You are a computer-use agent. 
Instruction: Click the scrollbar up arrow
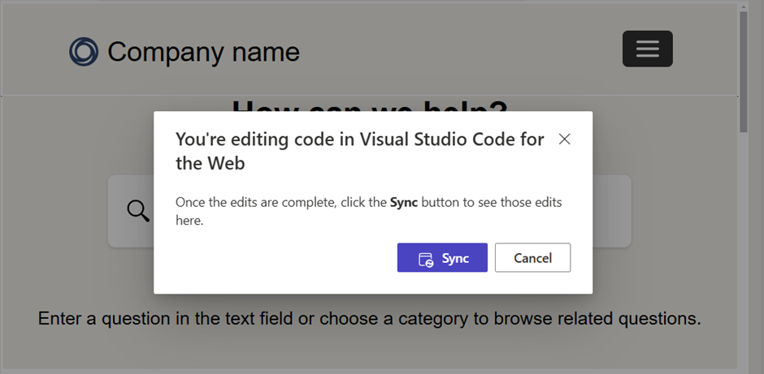click(x=743, y=6)
